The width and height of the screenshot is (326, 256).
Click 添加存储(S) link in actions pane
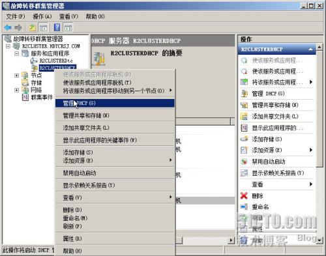[x=267, y=139]
